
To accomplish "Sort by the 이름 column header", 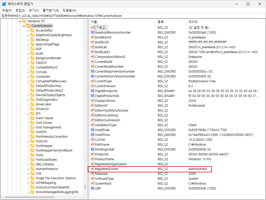I will 123,22.
